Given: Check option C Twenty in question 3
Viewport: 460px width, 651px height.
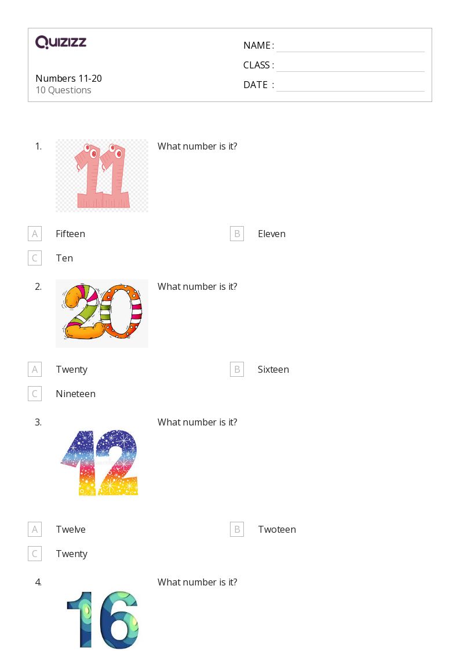Looking at the screenshot, I should (35, 554).
